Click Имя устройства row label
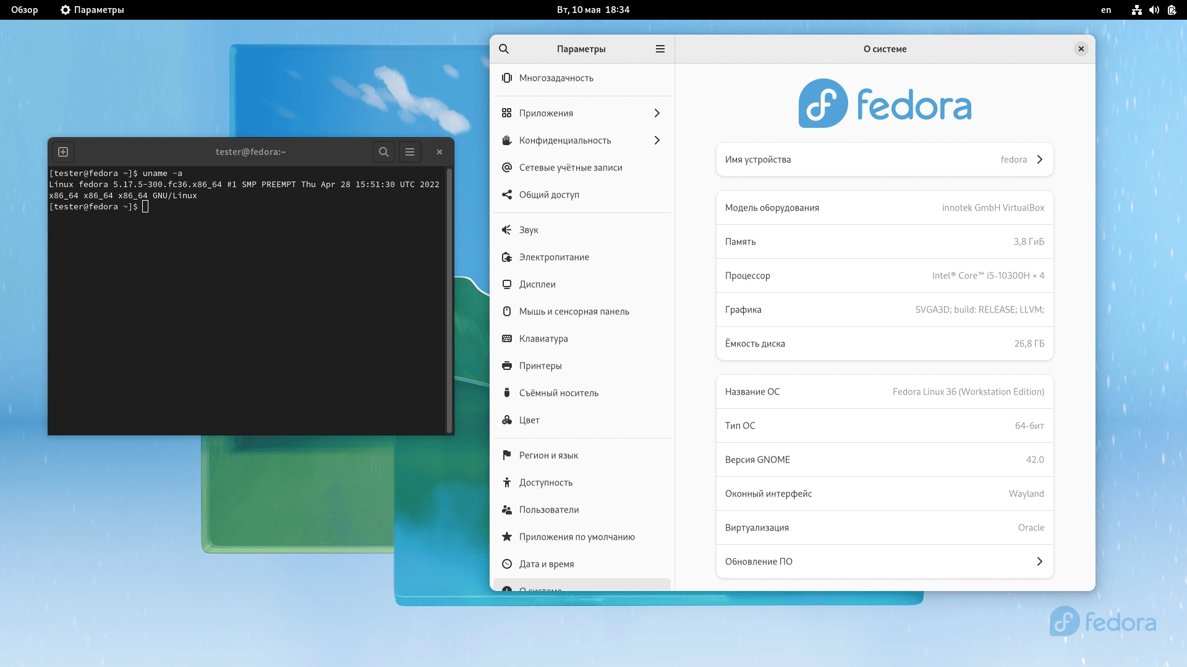 (758, 159)
